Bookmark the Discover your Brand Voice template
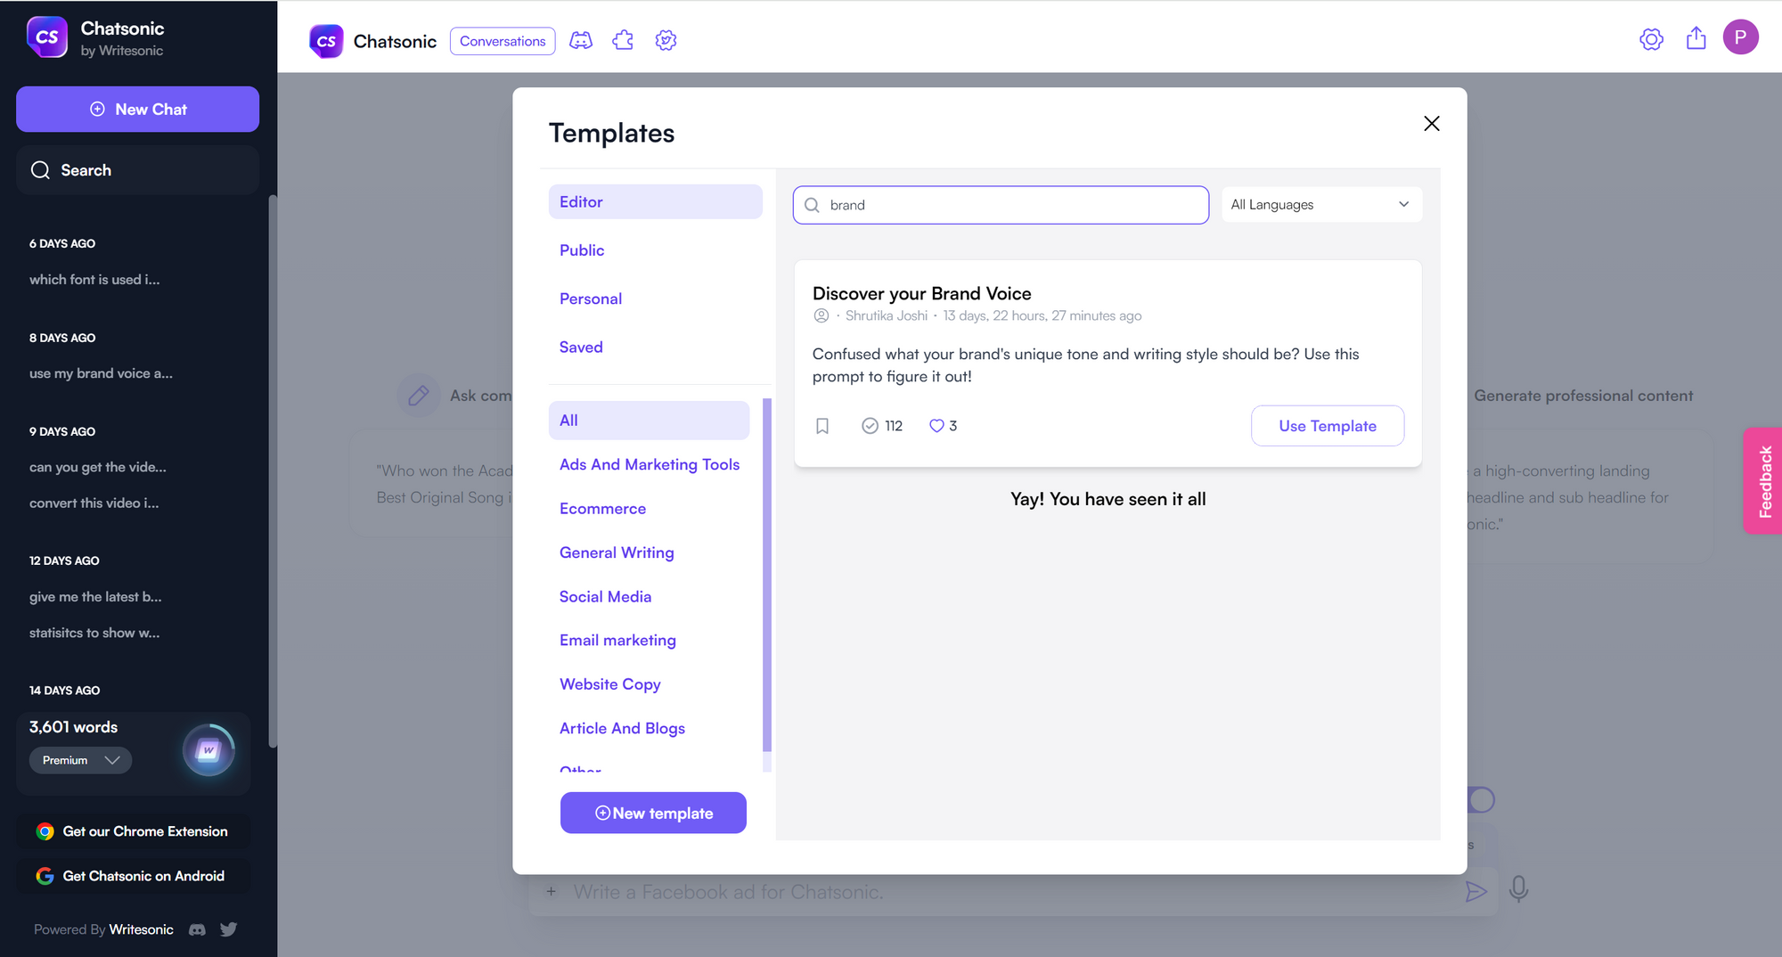This screenshot has width=1782, height=957. (822, 426)
